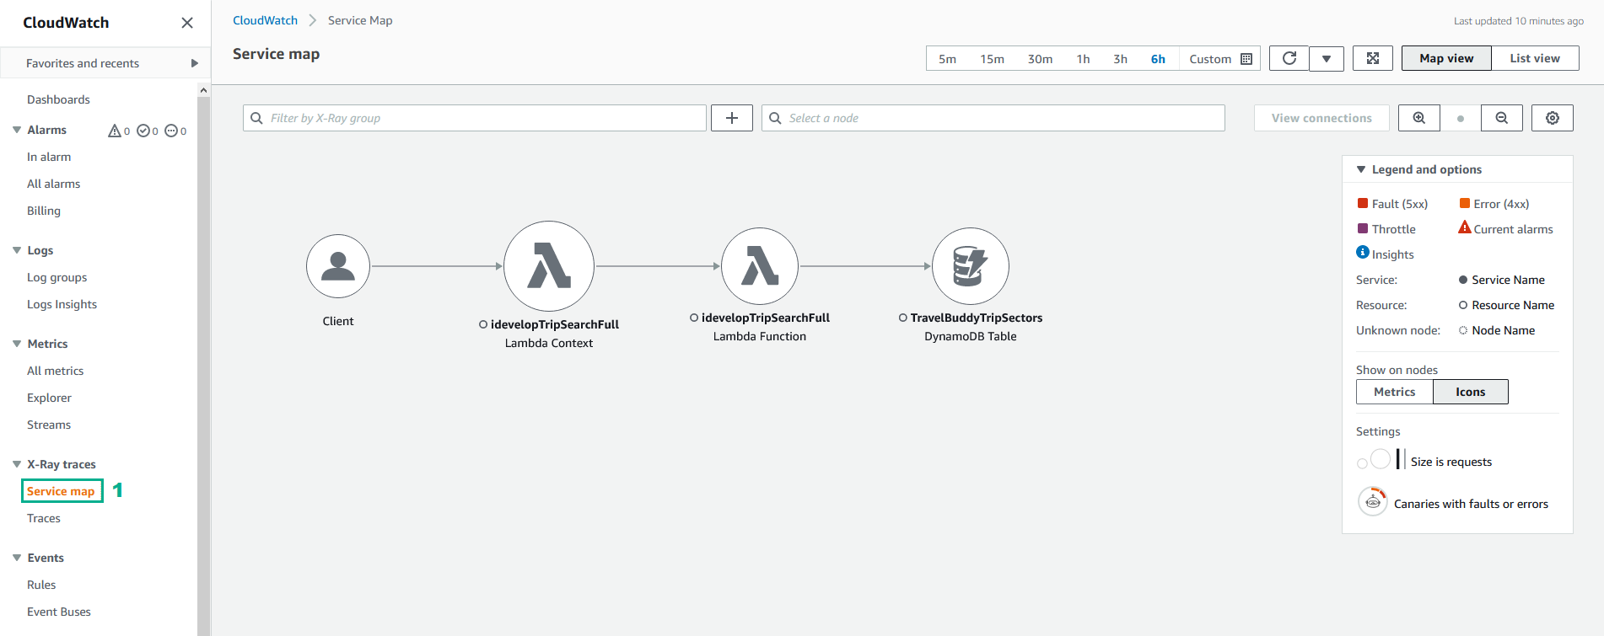Click the Fault (5xx) red swatch
The width and height of the screenshot is (1604, 636).
click(1363, 203)
